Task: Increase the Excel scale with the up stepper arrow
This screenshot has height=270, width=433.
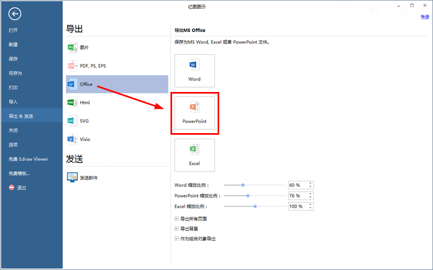Action: [310, 205]
